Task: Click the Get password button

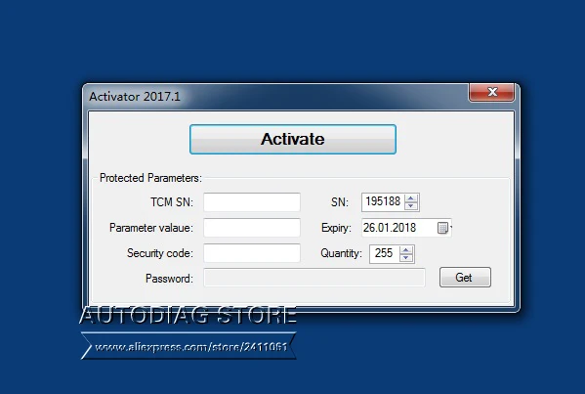Action: (x=465, y=277)
